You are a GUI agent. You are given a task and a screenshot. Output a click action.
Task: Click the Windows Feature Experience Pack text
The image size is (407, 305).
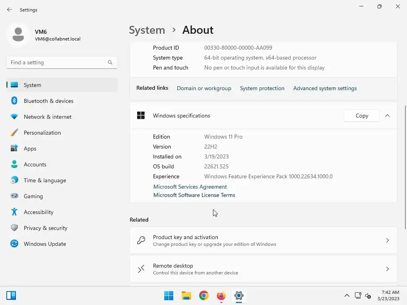(x=268, y=176)
